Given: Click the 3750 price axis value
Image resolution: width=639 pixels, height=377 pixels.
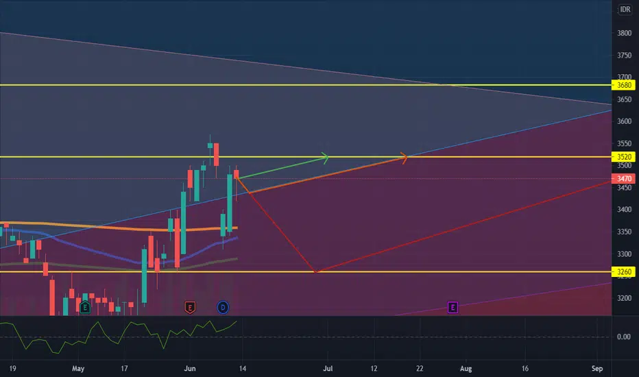Looking at the screenshot, I should [x=625, y=56].
